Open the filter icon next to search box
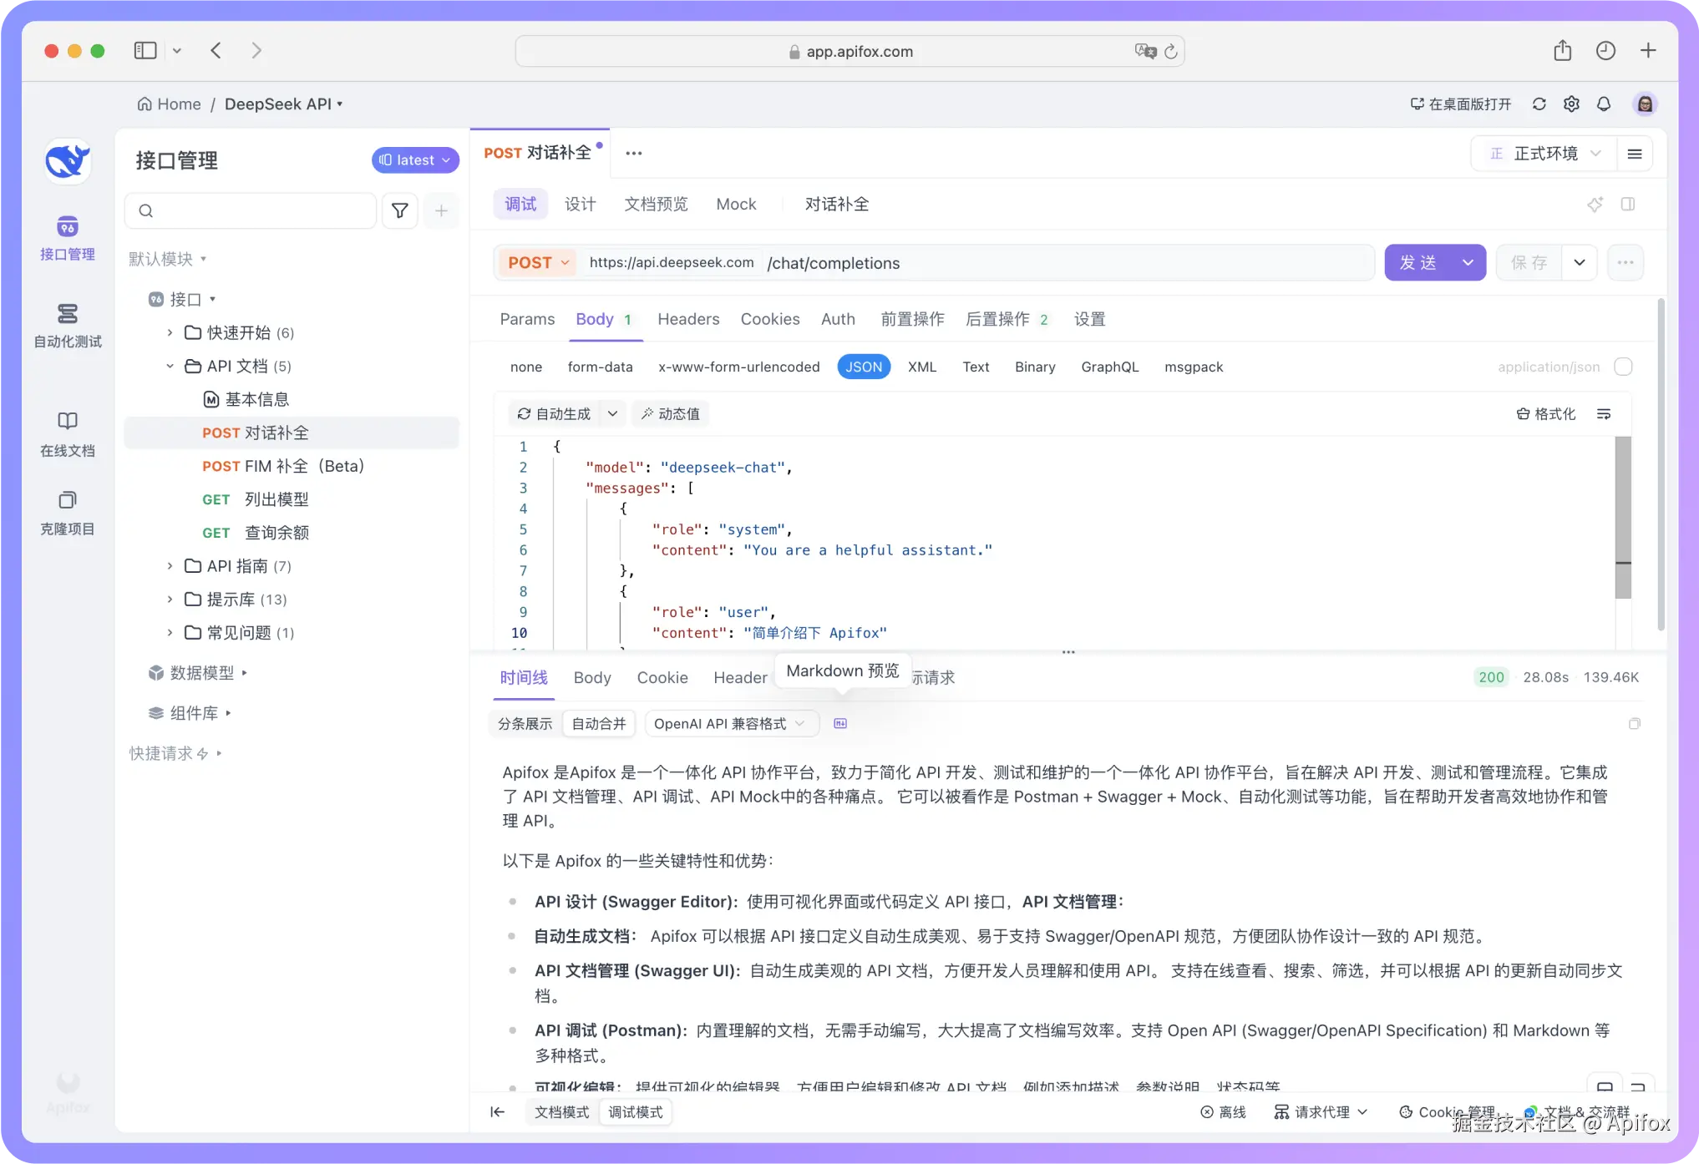The height and width of the screenshot is (1164, 1699). (x=399, y=210)
